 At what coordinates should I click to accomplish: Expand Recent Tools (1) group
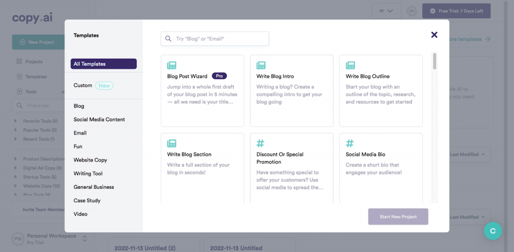16,139
